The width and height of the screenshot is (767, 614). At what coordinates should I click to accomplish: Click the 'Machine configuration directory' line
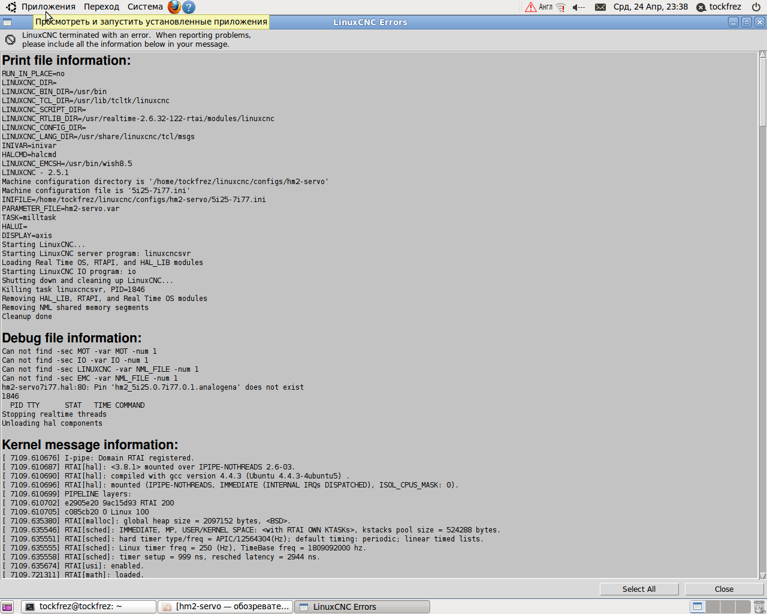pyautogui.click(x=165, y=182)
